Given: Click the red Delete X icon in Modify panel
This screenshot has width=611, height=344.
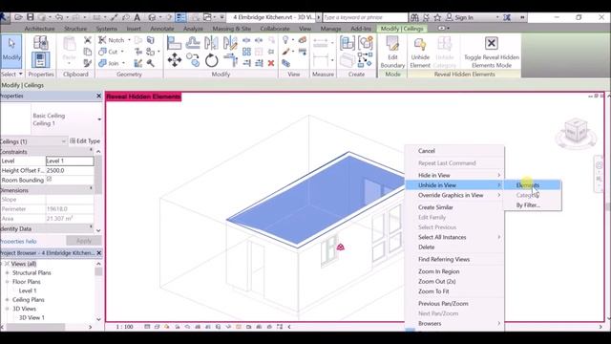Looking at the screenshot, I should [271, 63].
